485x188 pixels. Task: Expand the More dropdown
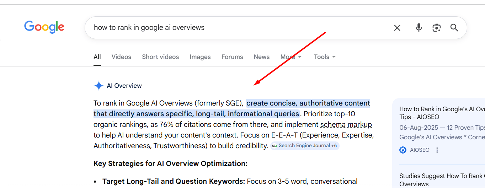(x=291, y=57)
